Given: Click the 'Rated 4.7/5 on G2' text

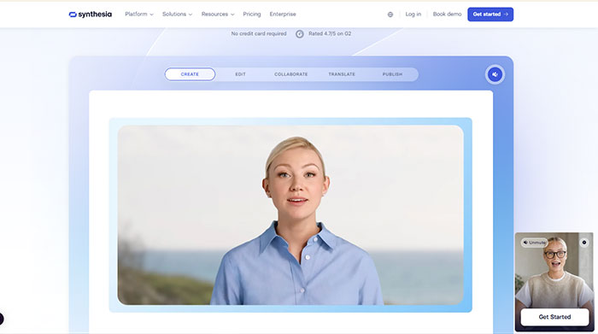Looking at the screenshot, I should pyautogui.click(x=330, y=33).
